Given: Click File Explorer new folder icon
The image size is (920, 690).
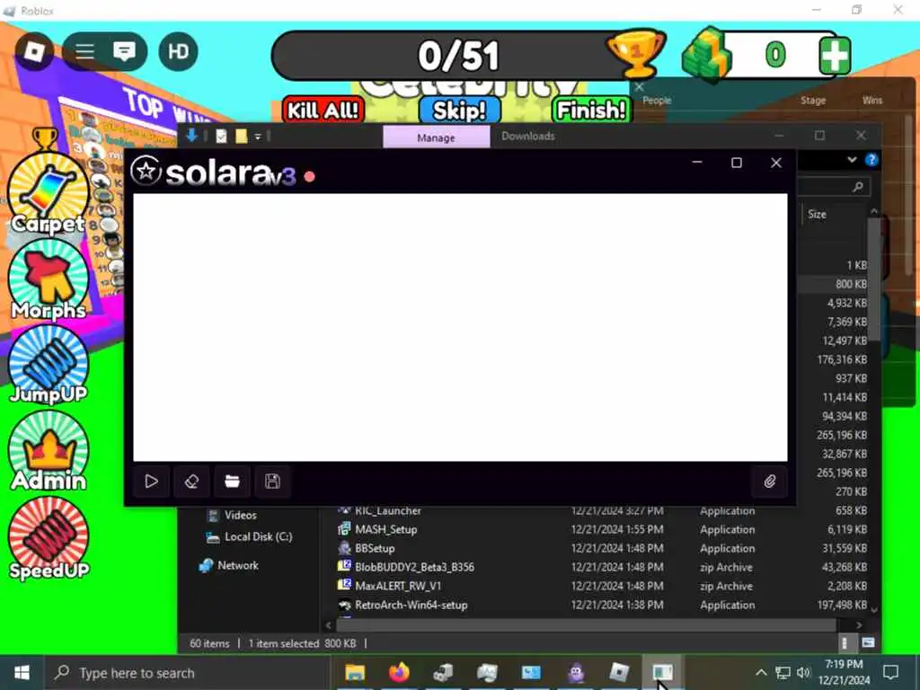Looking at the screenshot, I should [x=241, y=137].
